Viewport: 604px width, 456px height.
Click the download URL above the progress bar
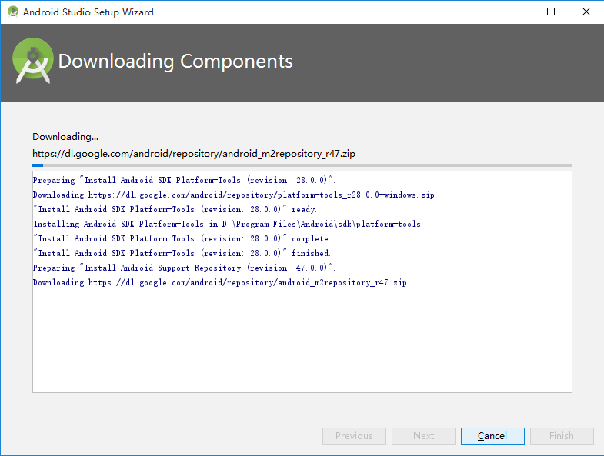click(x=194, y=153)
